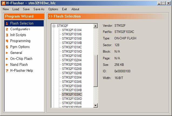Click the step 1 number icon beside Flash Selection
The image size is (172, 116).
[7, 23]
